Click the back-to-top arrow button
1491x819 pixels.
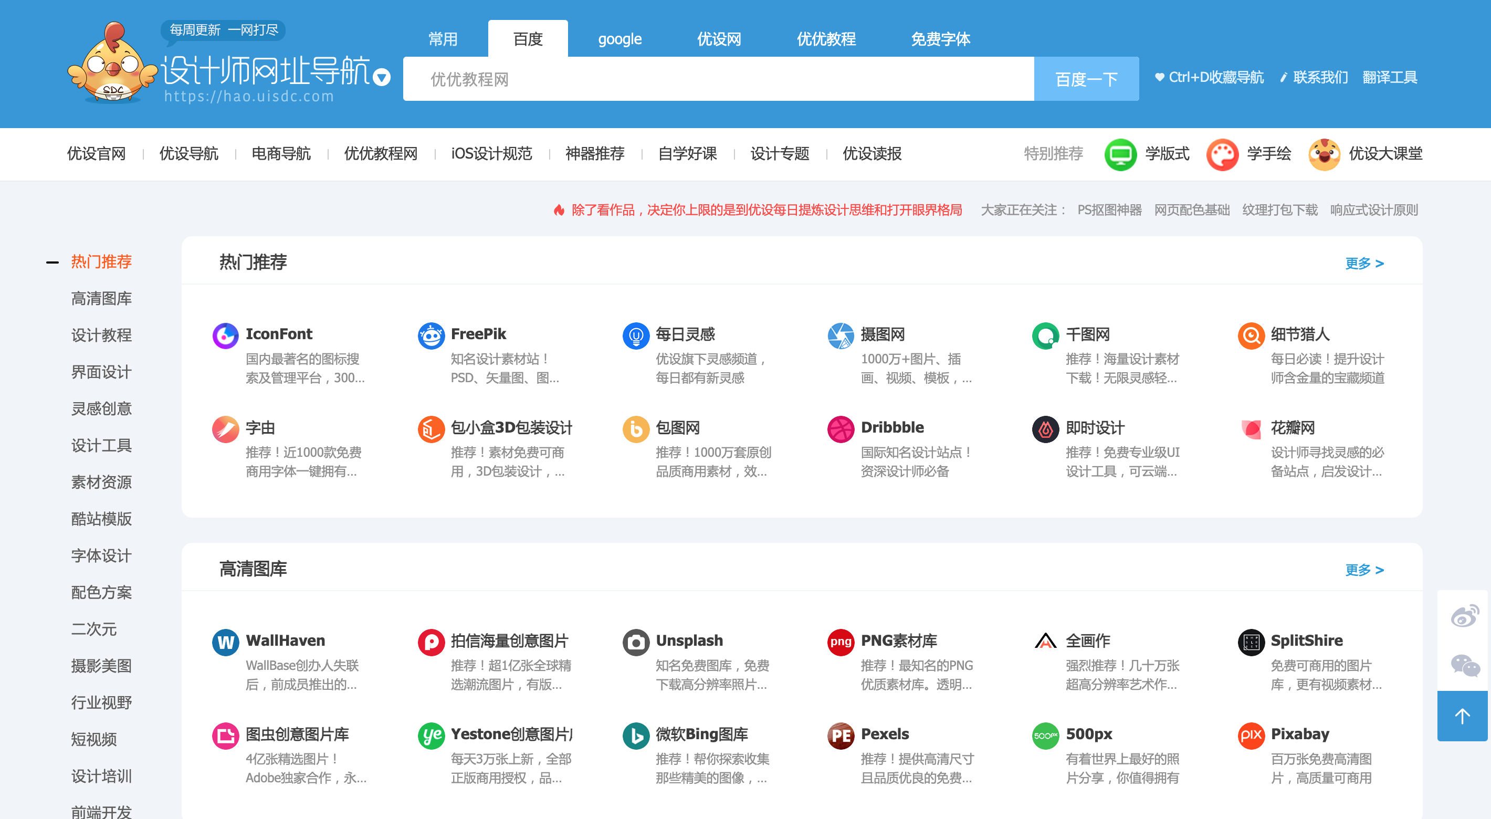[1462, 716]
